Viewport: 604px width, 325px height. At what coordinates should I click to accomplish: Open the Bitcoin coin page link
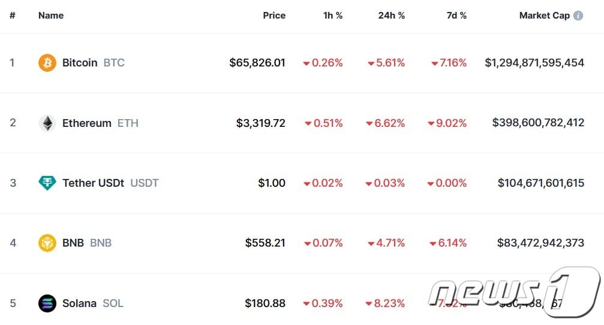[80, 63]
